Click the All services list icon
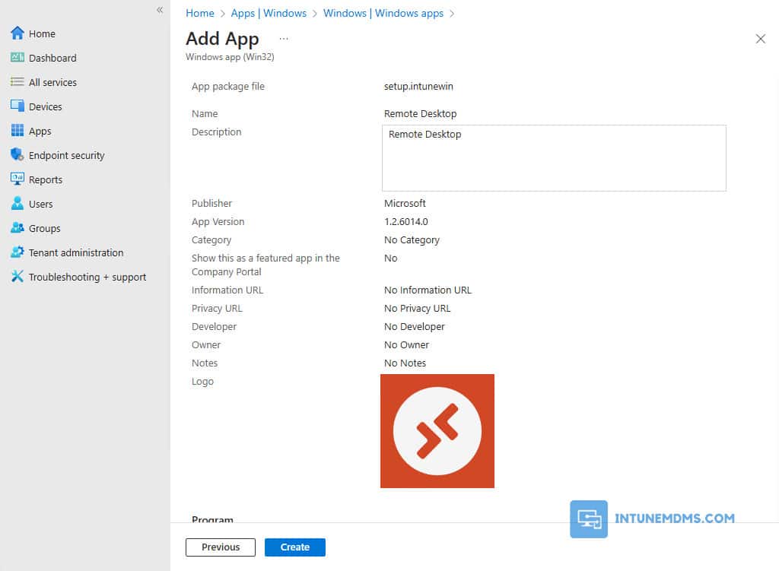The image size is (779, 571). coord(17,82)
